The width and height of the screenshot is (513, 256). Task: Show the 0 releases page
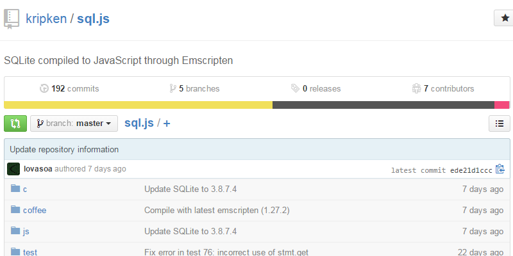coord(315,89)
